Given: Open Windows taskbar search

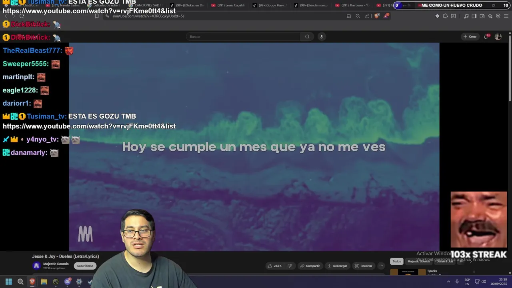Looking at the screenshot, I should [20, 282].
